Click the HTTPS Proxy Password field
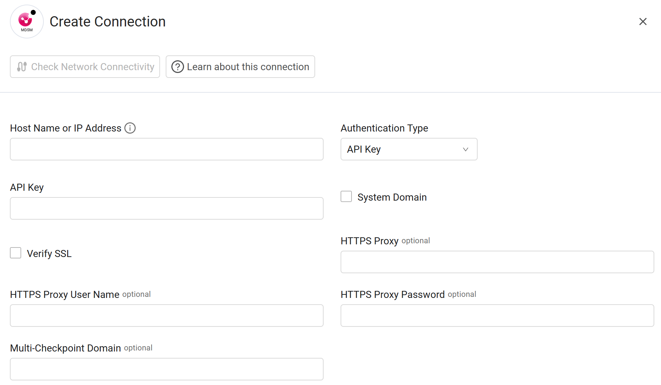 [x=497, y=316]
